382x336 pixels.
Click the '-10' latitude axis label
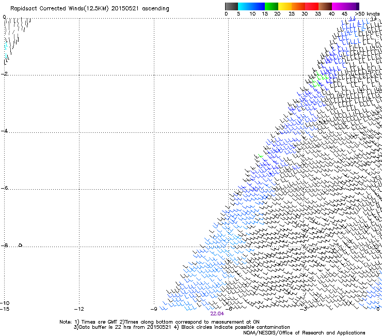coord(5,303)
